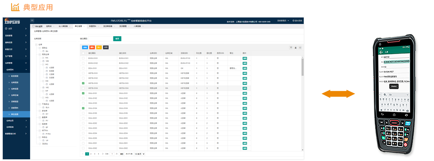This screenshot has width=434, height=161.
Task: Select the BLA node in warehouse tree
Action: [x=47, y=107]
